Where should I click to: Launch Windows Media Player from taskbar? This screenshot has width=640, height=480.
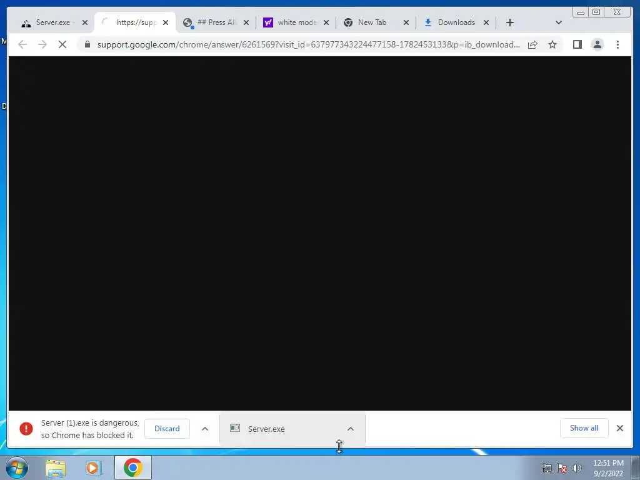(93, 467)
